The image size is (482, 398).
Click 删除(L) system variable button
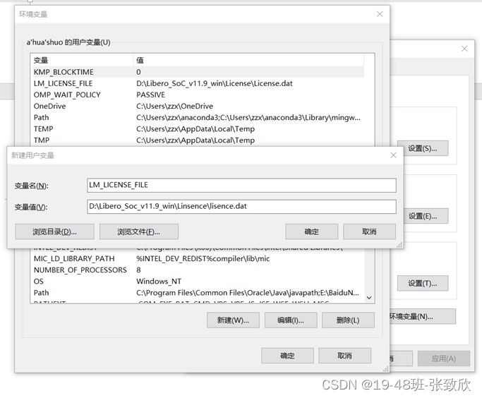click(348, 320)
